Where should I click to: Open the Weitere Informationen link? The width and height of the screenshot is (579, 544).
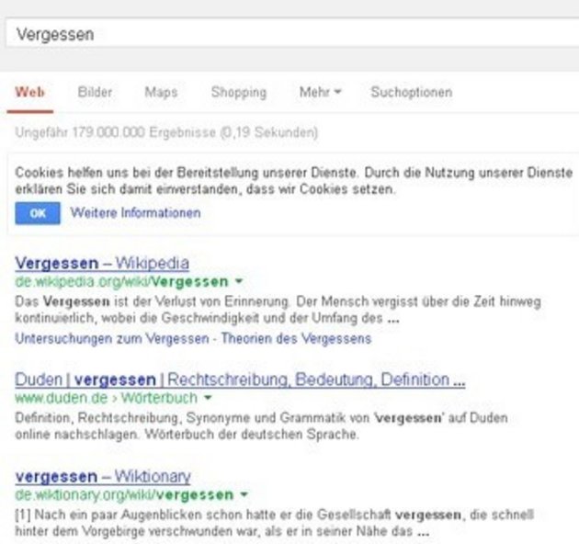(135, 212)
